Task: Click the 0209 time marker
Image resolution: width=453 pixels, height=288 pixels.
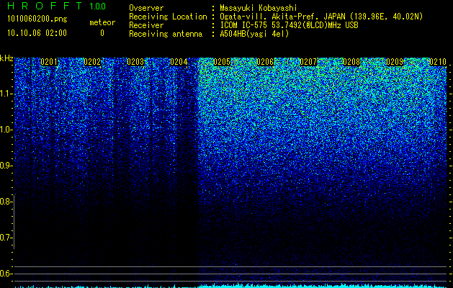Action: coord(395,62)
